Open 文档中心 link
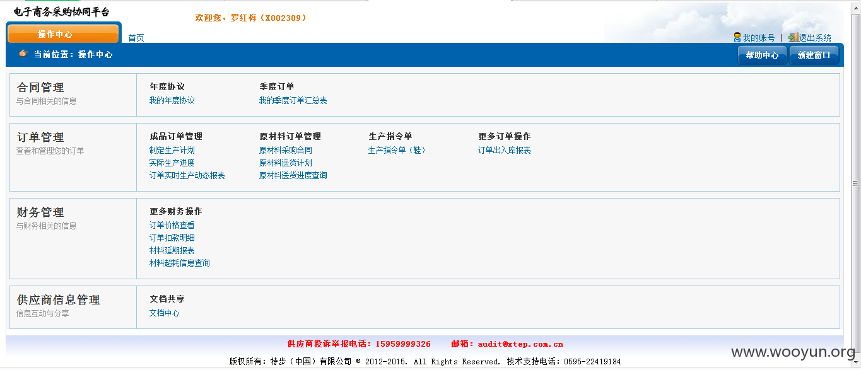The height and width of the screenshot is (370, 861). (x=164, y=313)
